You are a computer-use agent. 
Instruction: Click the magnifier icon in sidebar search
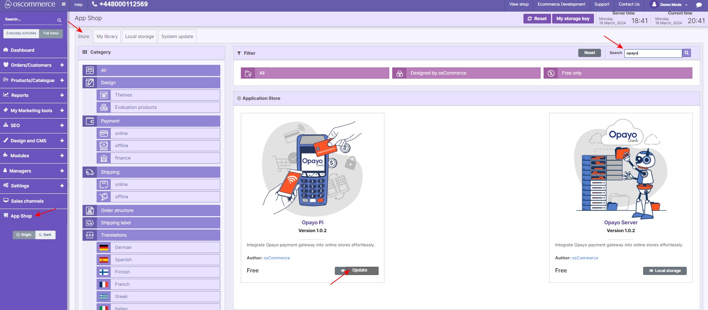[59, 20]
